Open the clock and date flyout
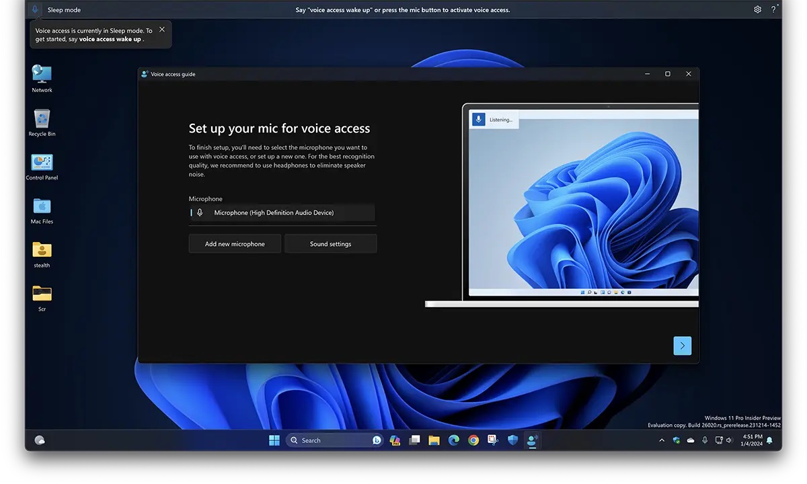Screen dimensions: 807x484 pyautogui.click(x=753, y=440)
